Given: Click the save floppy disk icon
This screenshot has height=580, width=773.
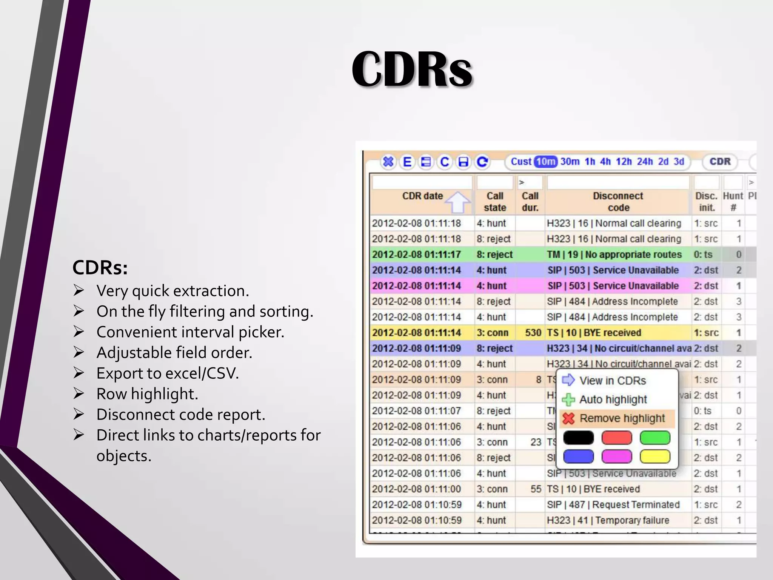Looking at the screenshot, I should pyautogui.click(x=463, y=162).
